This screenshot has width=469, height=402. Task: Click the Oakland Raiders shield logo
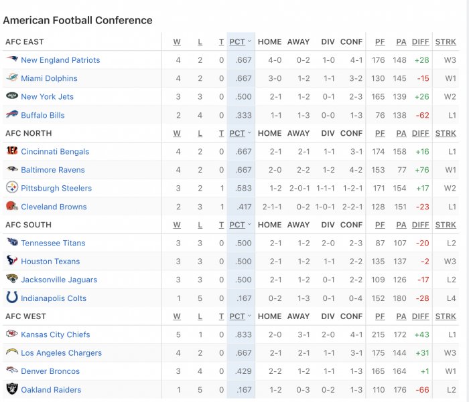(x=12, y=389)
